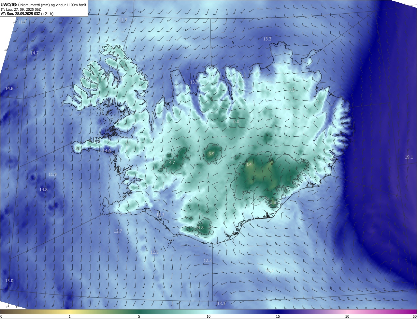Click the 11.7 value near the map's upper-left corner
The height and width of the screenshot is (319, 417).
[22, 22]
